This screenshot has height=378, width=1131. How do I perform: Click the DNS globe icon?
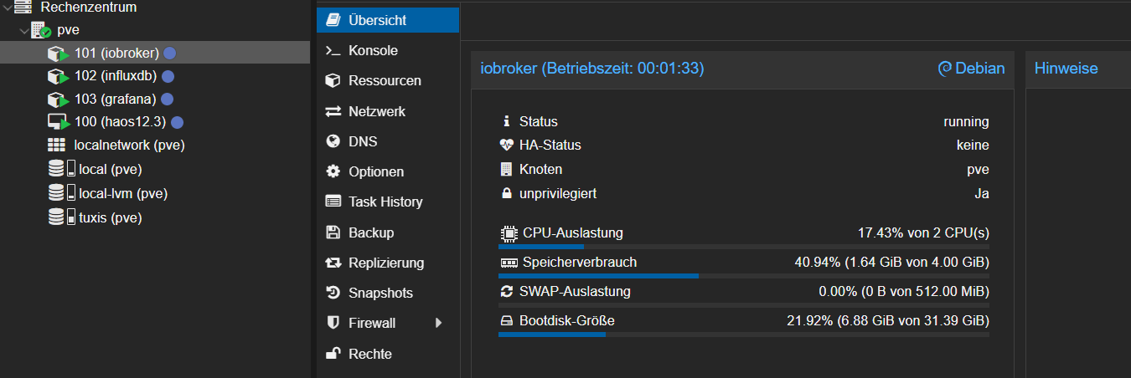click(333, 141)
